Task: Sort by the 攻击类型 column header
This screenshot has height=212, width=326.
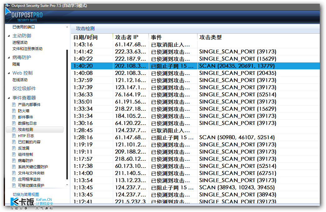Action: [x=258, y=37]
